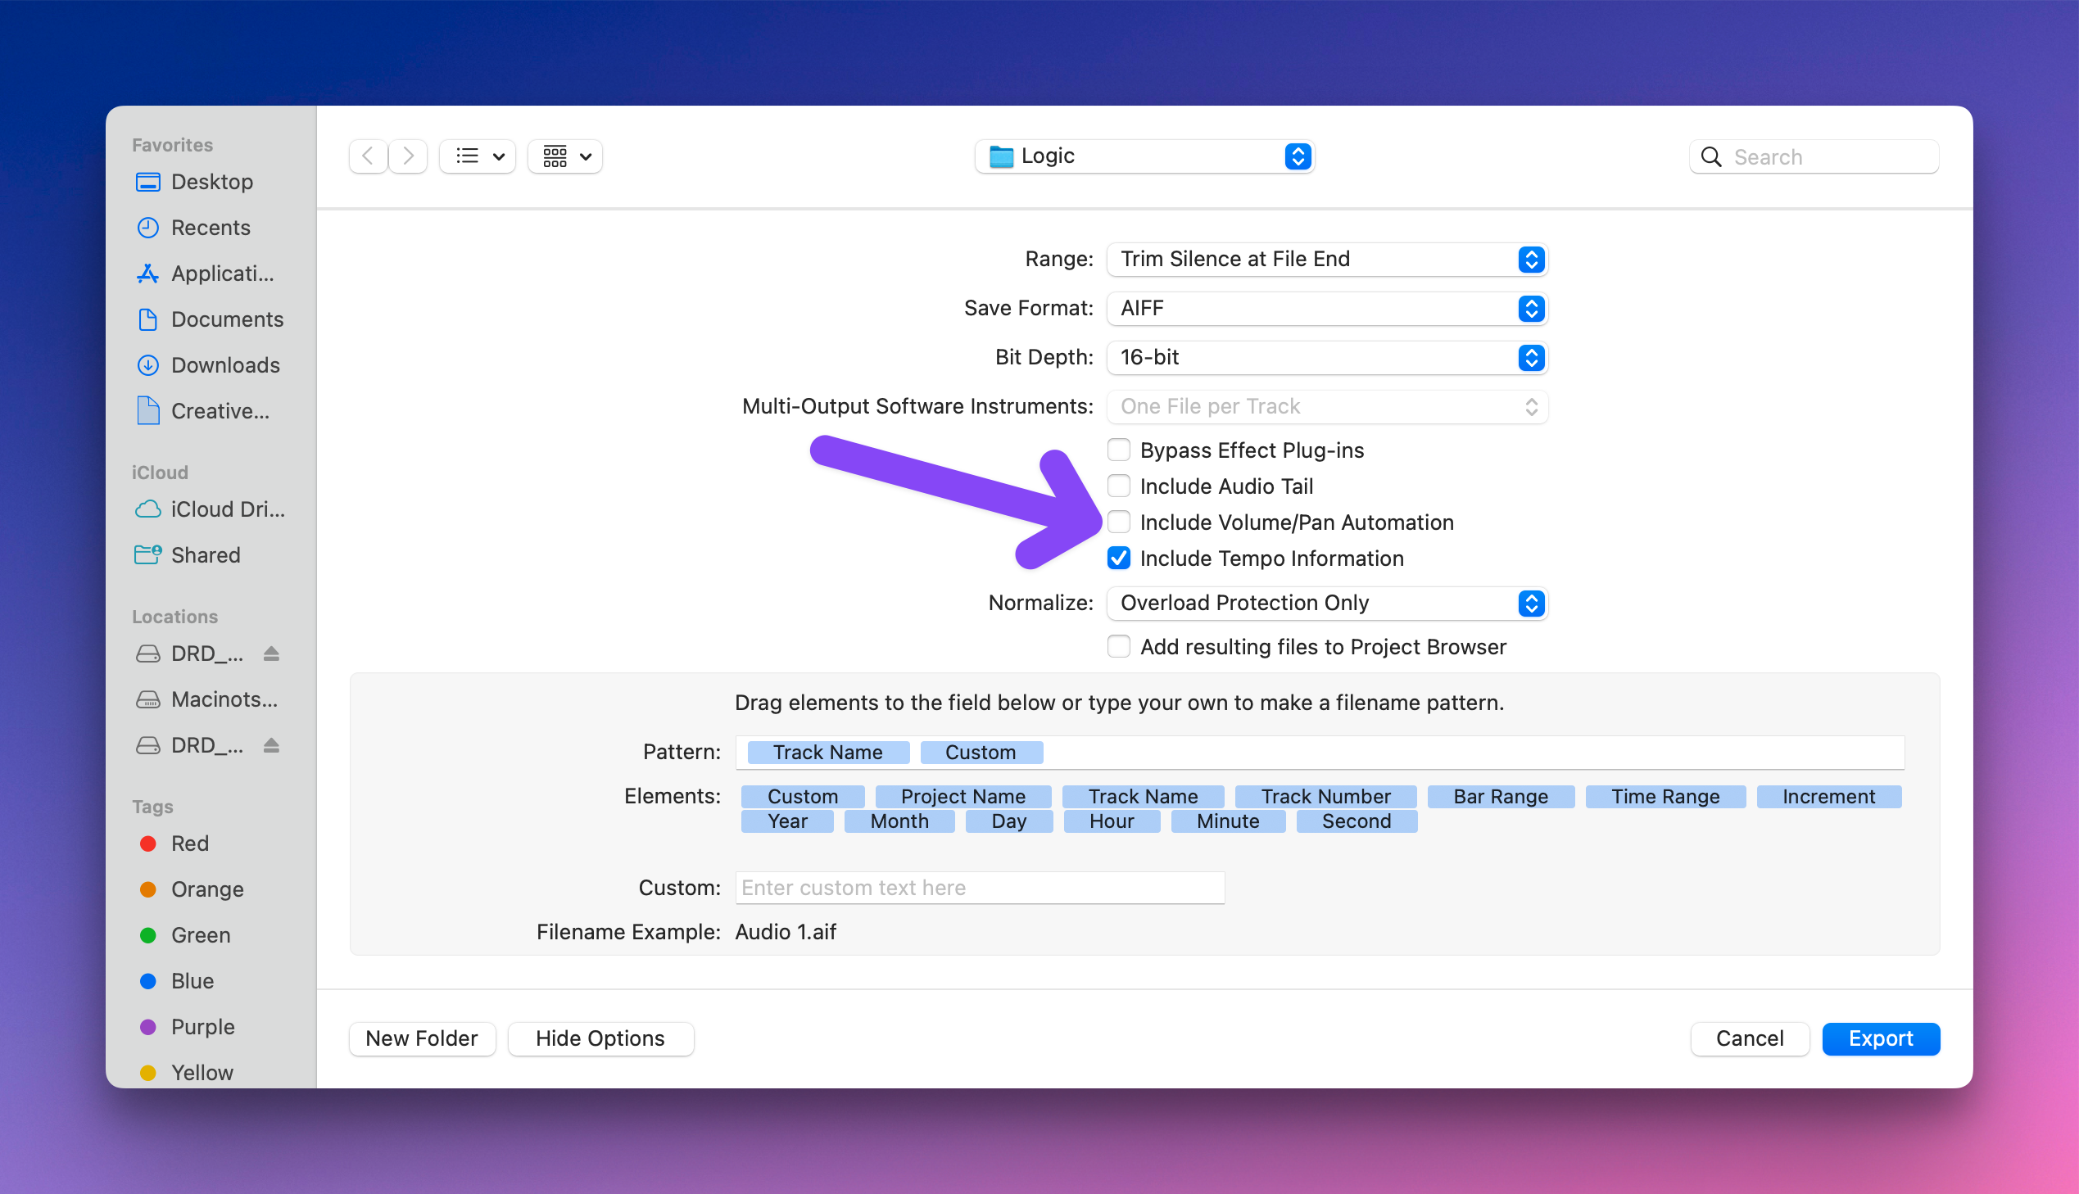
Task: Open the Bit Depth dropdown
Action: click(x=1326, y=358)
